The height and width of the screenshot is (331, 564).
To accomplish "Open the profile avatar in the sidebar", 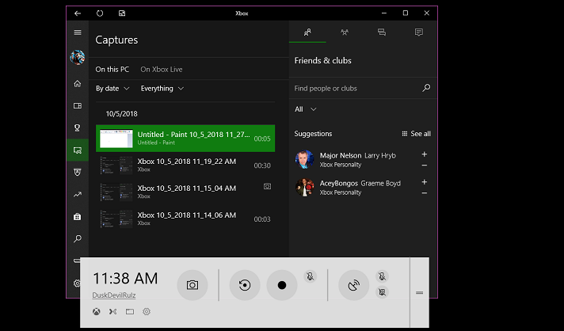I will point(78,58).
